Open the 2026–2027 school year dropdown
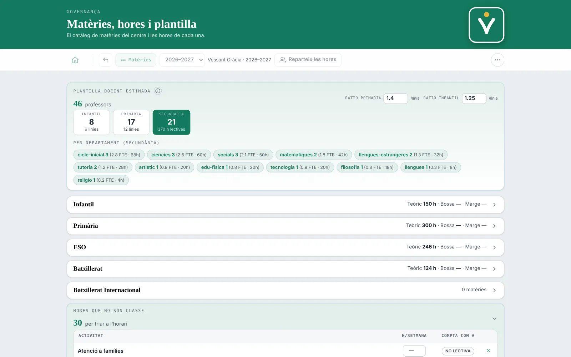Image resolution: width=571 pixels, height=357 pixels. [182, 60]
